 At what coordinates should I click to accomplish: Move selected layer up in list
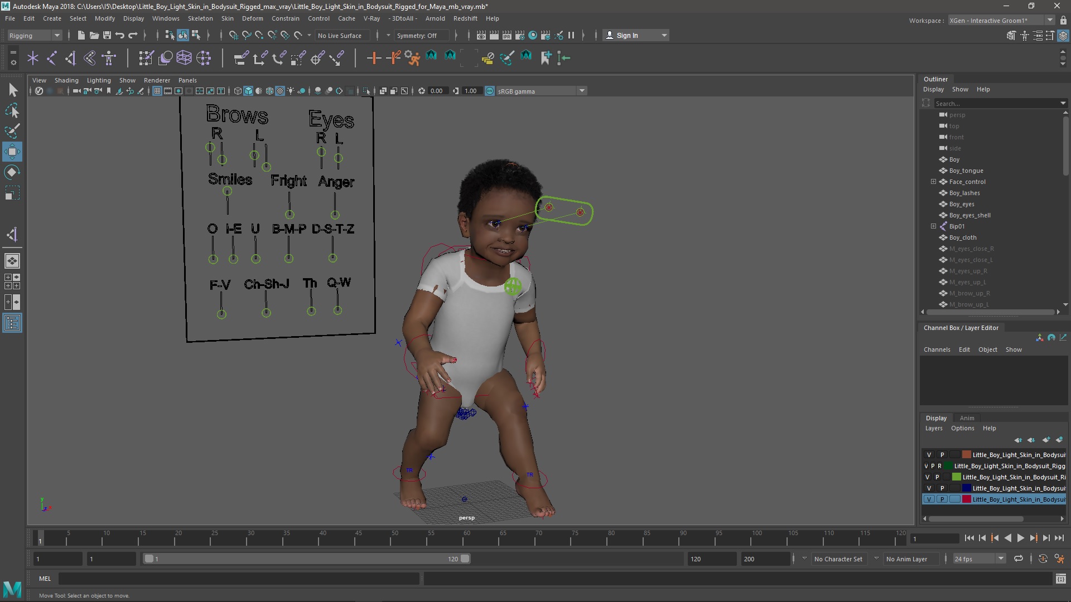point(1018,440)
